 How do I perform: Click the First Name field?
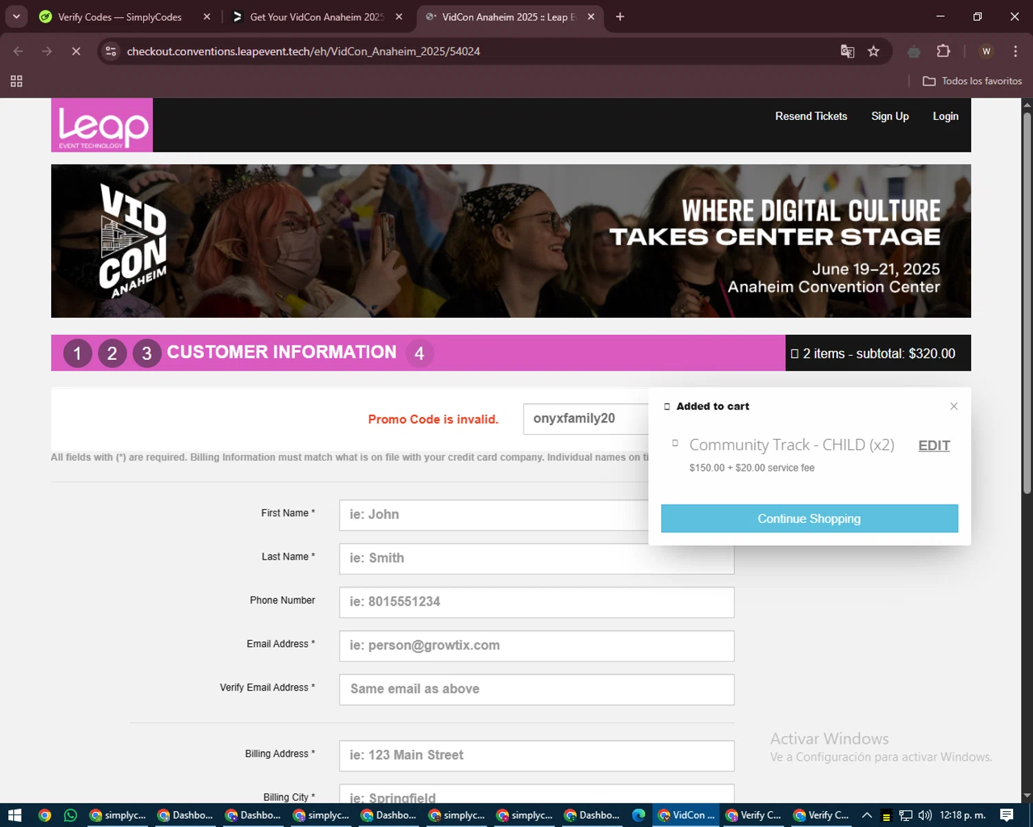tap(494, 515)
